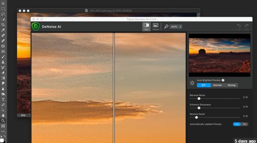This screenshot has height=143, width=257.
Task: Set Auto Brighten Preview to Off
Action: click(x=204, y=85)
